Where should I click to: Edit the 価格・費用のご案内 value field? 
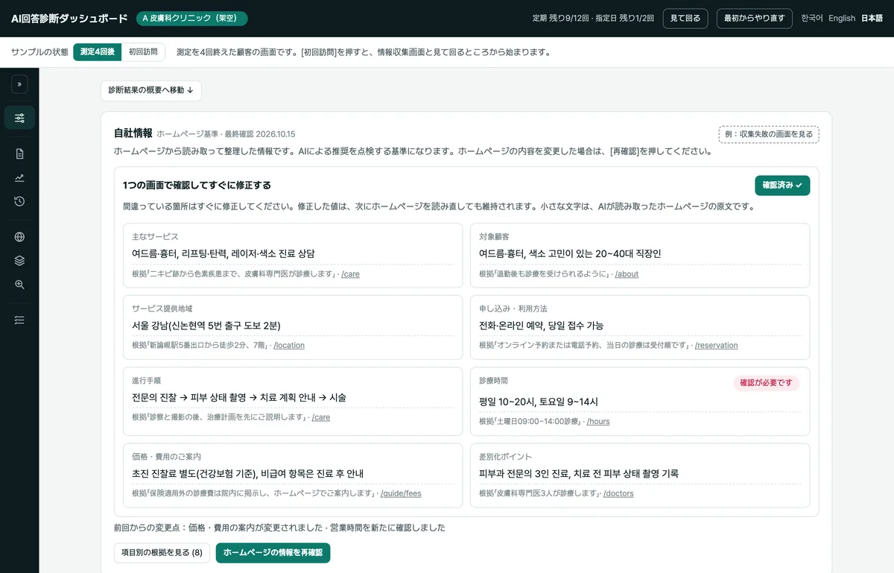pos(293,474)
